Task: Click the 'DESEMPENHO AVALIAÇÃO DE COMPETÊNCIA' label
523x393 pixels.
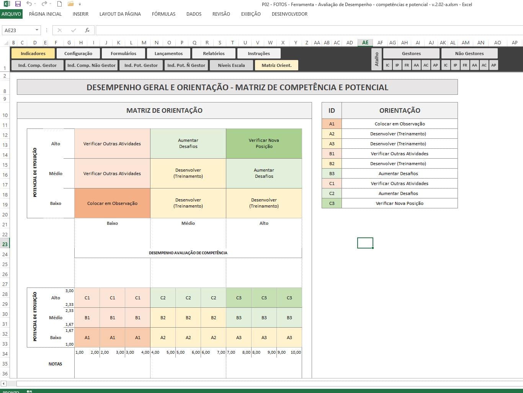Action: [x=188, y=253]
